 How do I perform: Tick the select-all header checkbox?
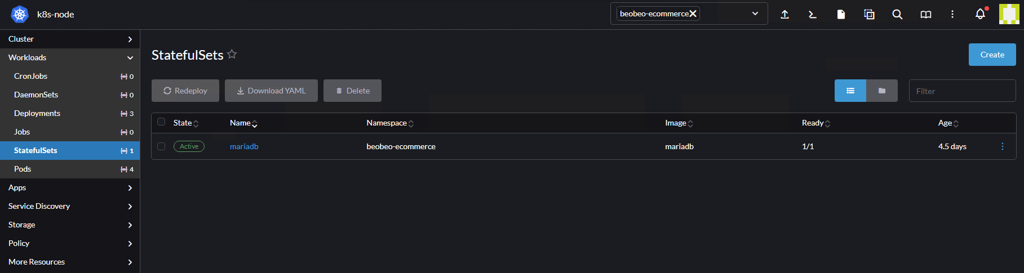click(x=161, y=122)
